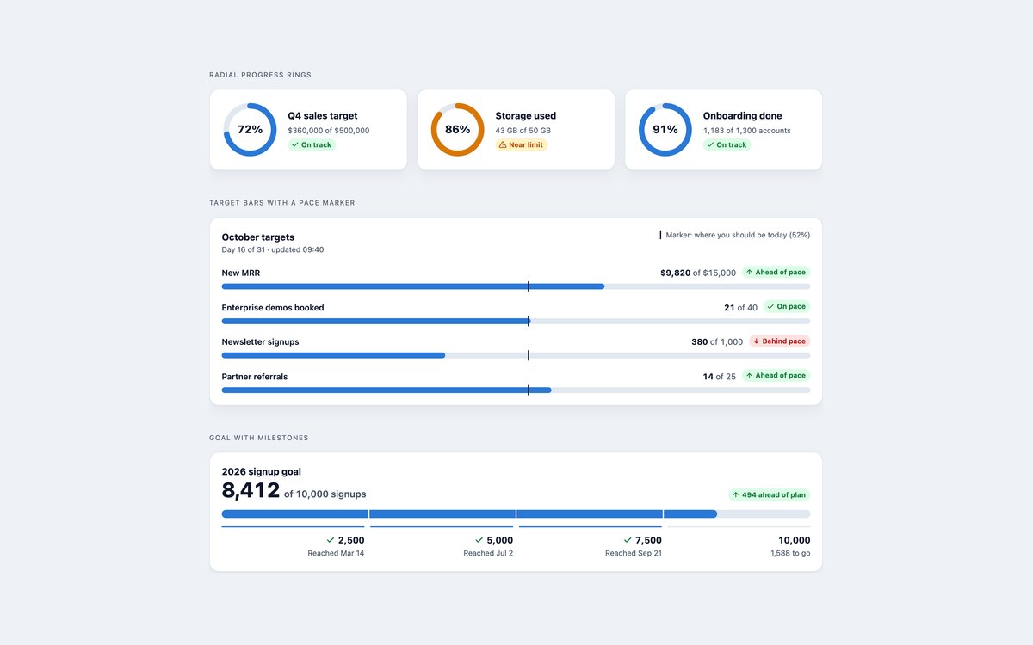This screenshot has width=1033, height=645.
Task: Click the checkmark beside the 5,000 milestone
Action: coord(479,540)
